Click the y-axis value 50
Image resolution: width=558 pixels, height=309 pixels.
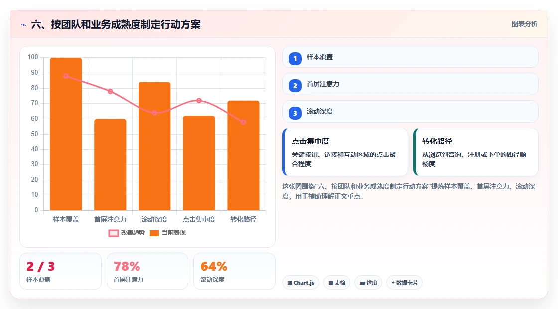[x=34, y=134]
